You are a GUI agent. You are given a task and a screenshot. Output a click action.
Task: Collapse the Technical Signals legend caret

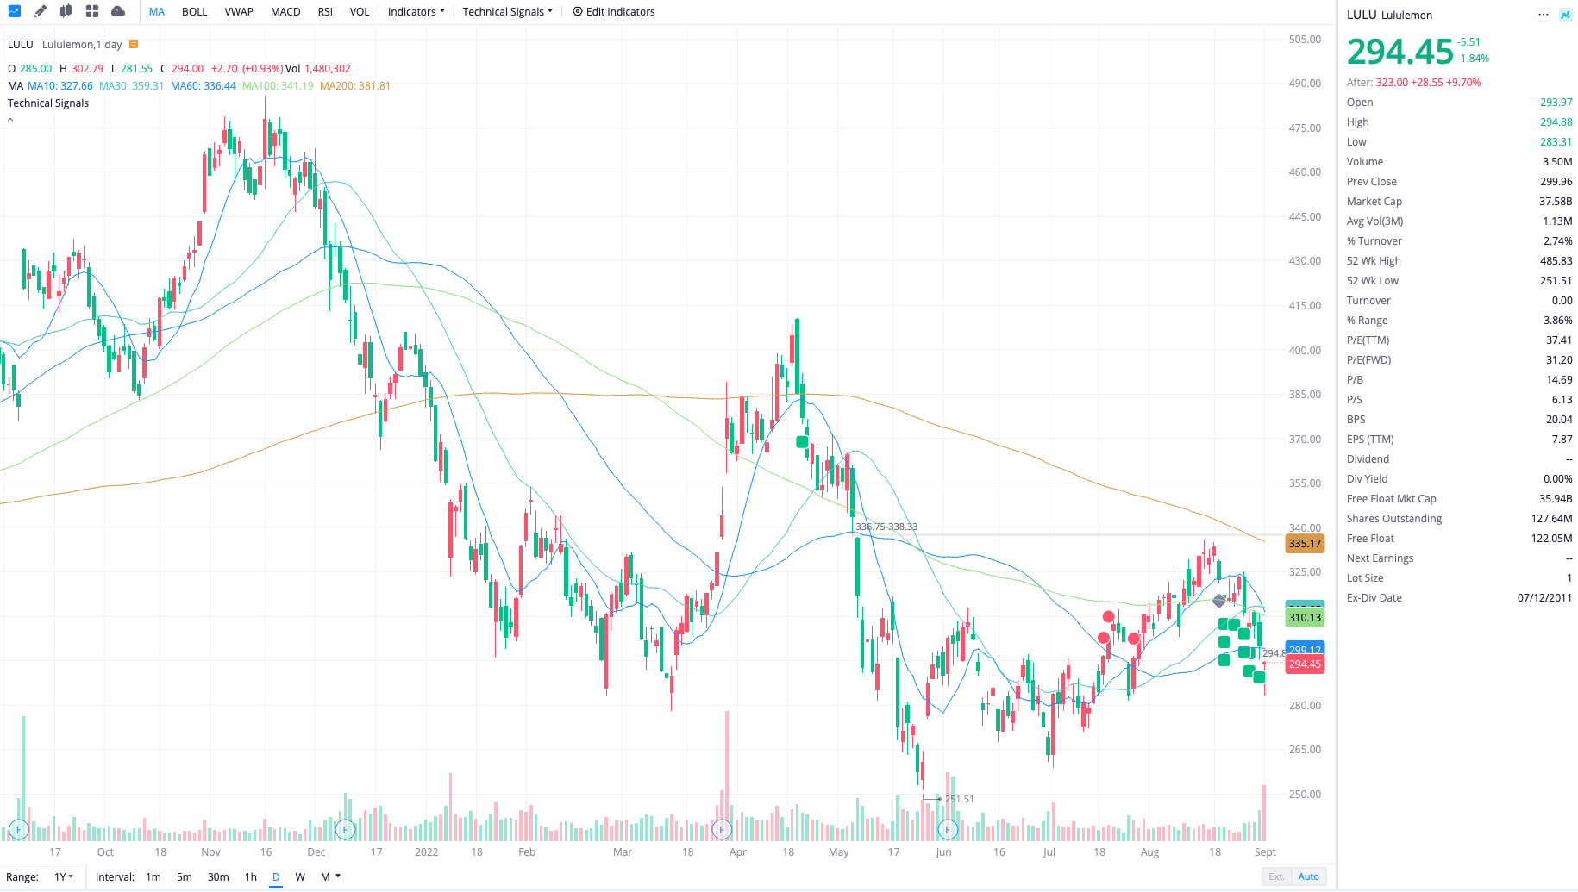pos(10,120)
